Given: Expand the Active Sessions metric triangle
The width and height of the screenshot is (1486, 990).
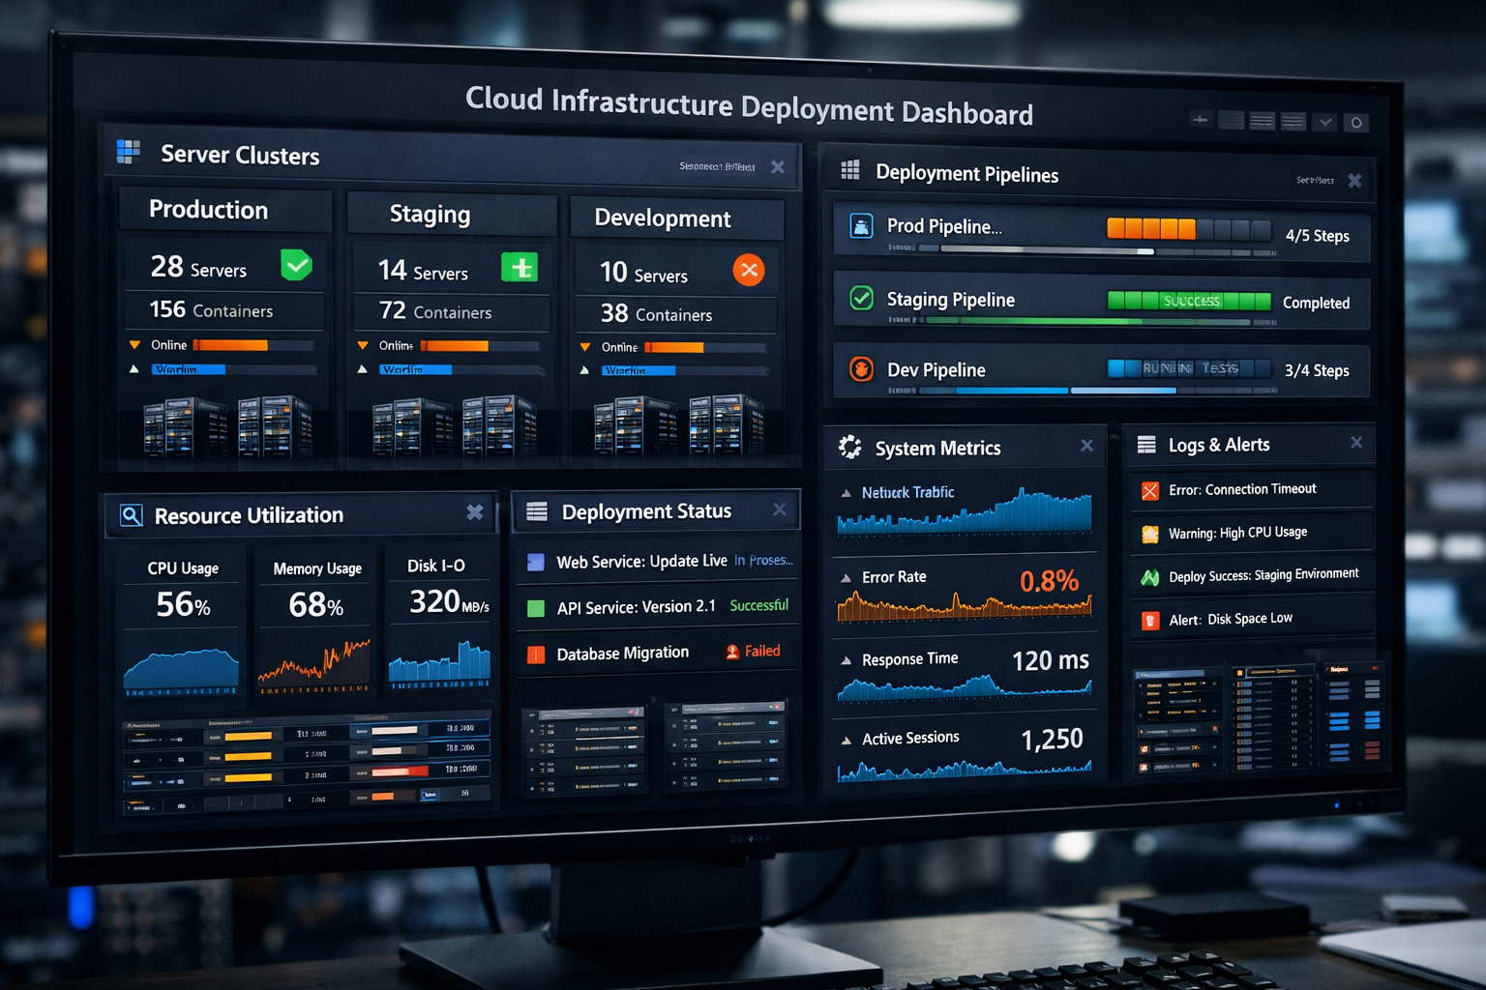Looking at the screenshot, I should [847, 741].
